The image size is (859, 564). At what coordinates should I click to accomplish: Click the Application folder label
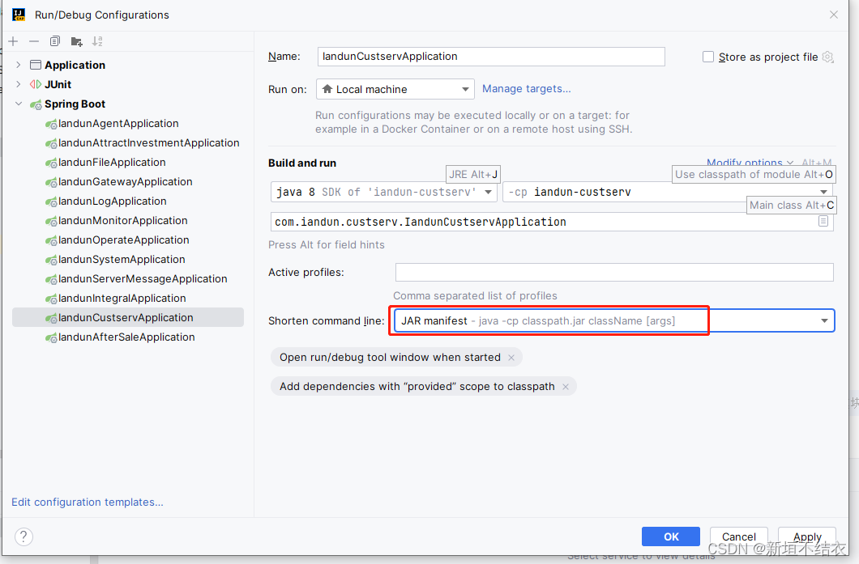click(75, 65)
